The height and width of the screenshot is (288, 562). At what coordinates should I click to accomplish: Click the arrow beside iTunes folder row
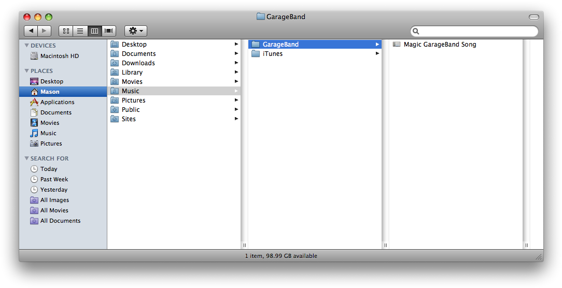tap(377, 53)
